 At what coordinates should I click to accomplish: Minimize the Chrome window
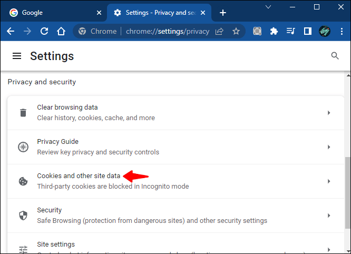click(292, 7)
